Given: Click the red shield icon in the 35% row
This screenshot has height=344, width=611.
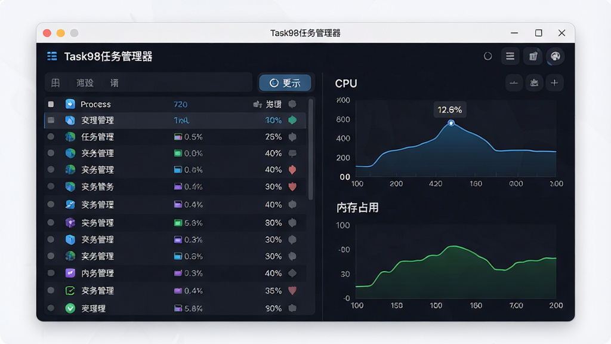Looking at the screenshot, I should pyautogui.click(x=292, y=291).
